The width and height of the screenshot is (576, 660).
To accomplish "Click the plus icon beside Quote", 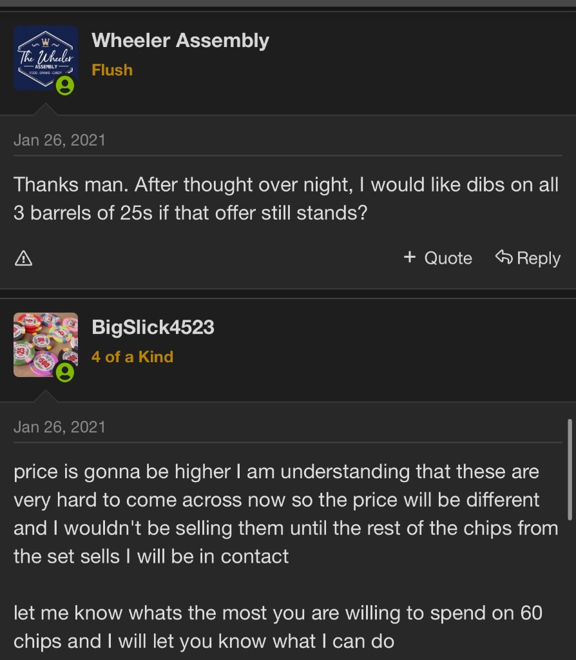I will [x=409, y=258].
